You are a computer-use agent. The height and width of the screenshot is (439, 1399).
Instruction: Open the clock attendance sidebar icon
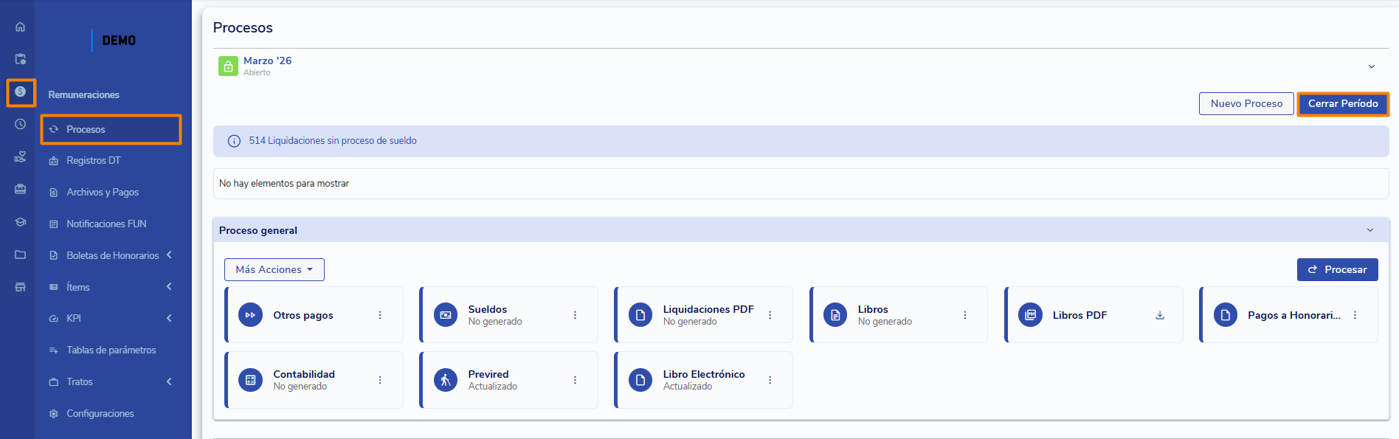[x=21, y=124]
